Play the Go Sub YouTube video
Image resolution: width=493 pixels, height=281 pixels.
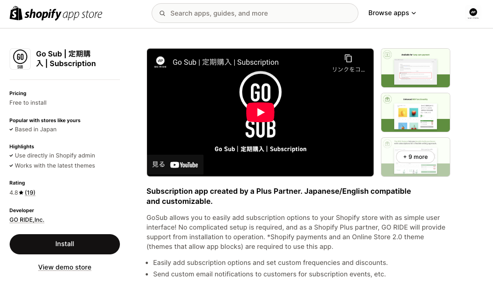point(260,112)
